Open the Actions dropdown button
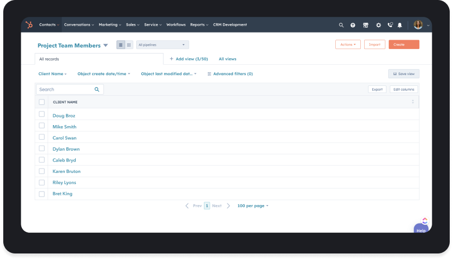Screen dimensions: 453x260 pos(348,45)
